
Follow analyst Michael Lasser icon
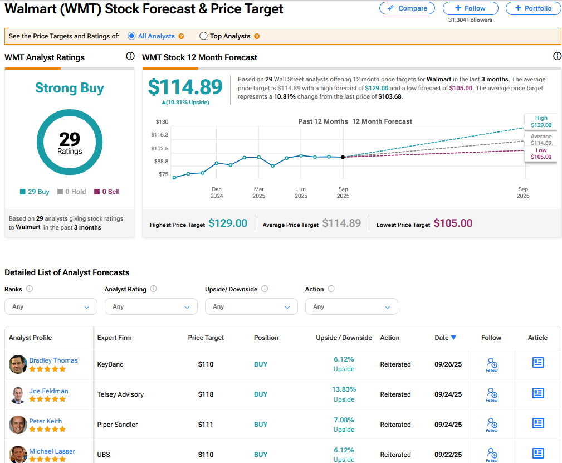click(492, 455)
